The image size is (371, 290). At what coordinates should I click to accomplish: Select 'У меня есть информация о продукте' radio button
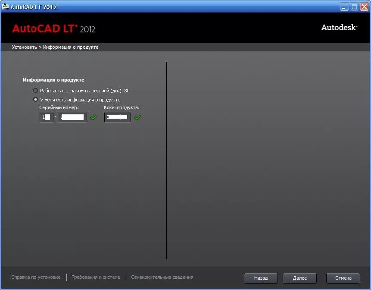pos(35,100)
